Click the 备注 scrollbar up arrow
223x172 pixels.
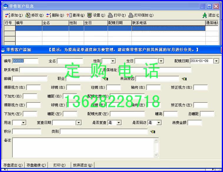click(x=156, y=140)
